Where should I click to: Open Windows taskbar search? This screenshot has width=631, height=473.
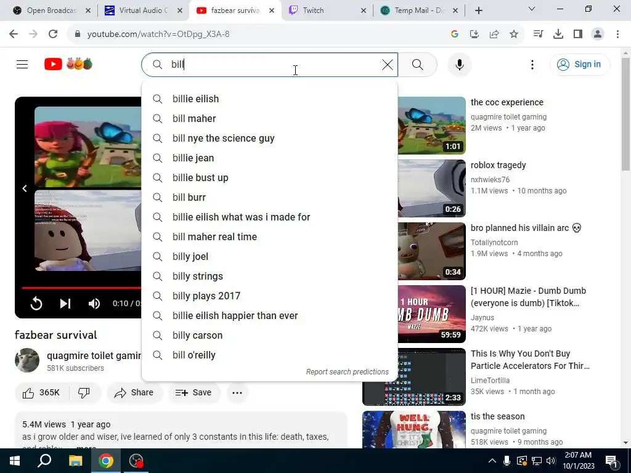coord(44,461)
